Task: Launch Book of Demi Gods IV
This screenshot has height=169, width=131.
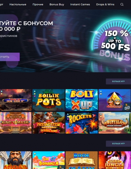Action: [x=16, y=100]
